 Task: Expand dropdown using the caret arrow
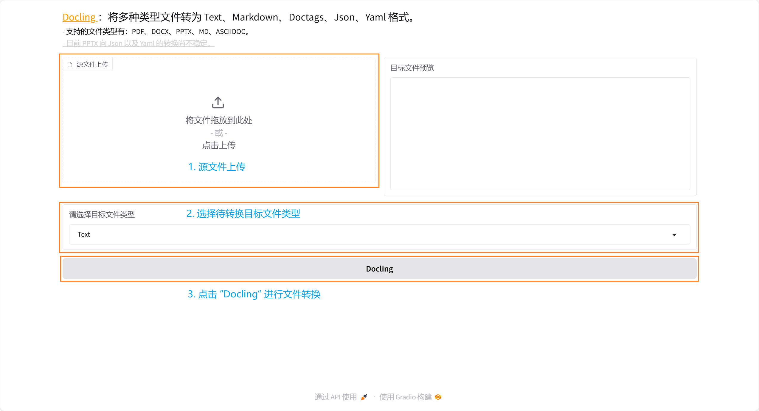[x=674, y=235]
